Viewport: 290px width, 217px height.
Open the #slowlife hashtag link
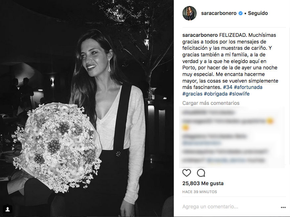pos(239,94)
